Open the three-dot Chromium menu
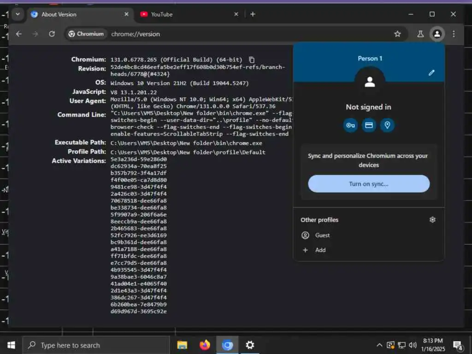Screen dimensions: 472x354 tap(454, 34)
